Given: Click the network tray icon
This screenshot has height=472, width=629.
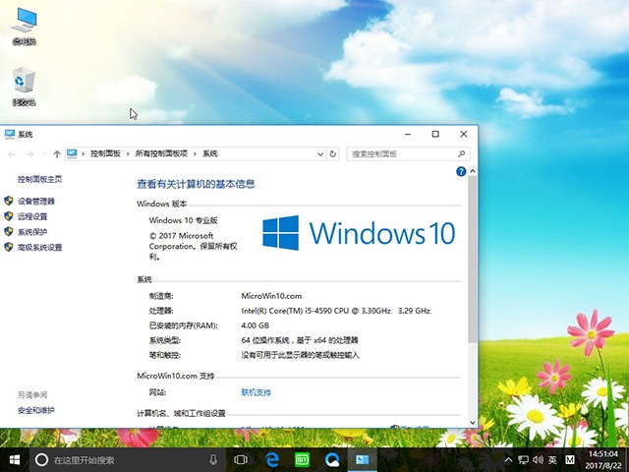Looking at the screenshot, I should (x=523, y=460).
